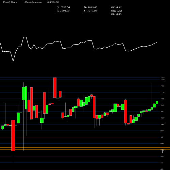
Task: Click the 1055 price axis label
Action: pos(163,112)
